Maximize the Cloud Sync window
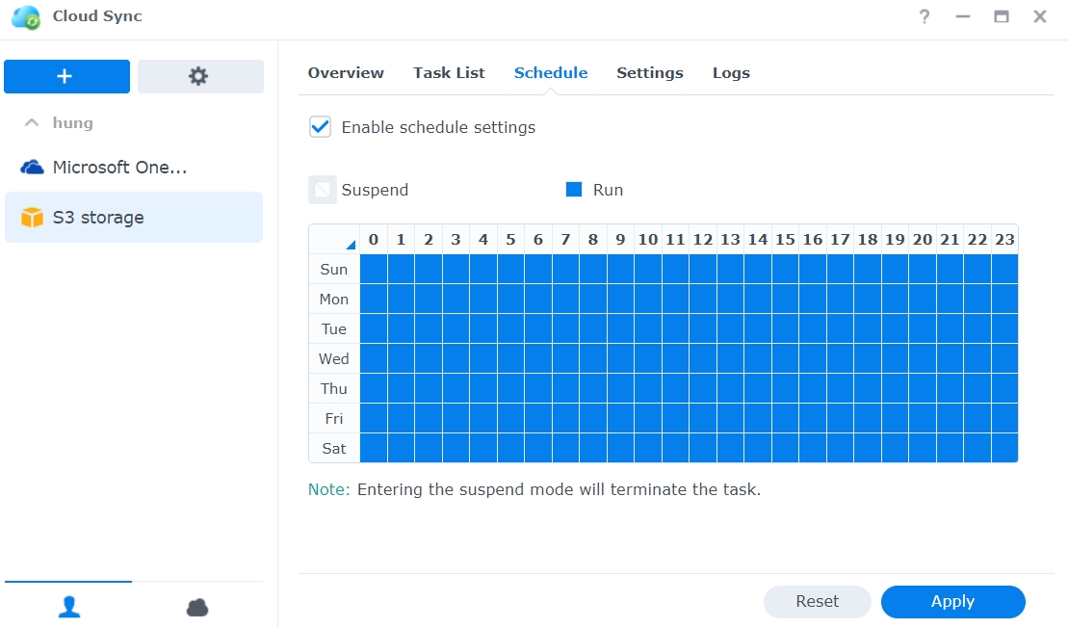Image resolution: width=1068 pixels, height=628 pixels. (x=1002, y=17)
